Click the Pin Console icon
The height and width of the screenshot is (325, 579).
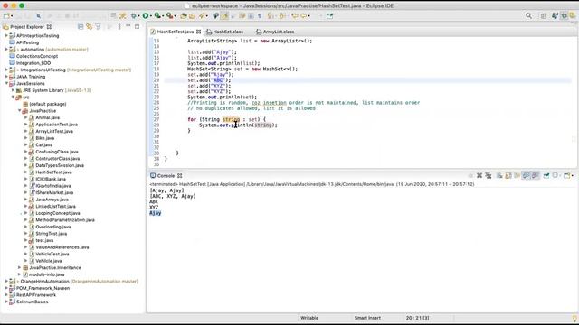546,176
